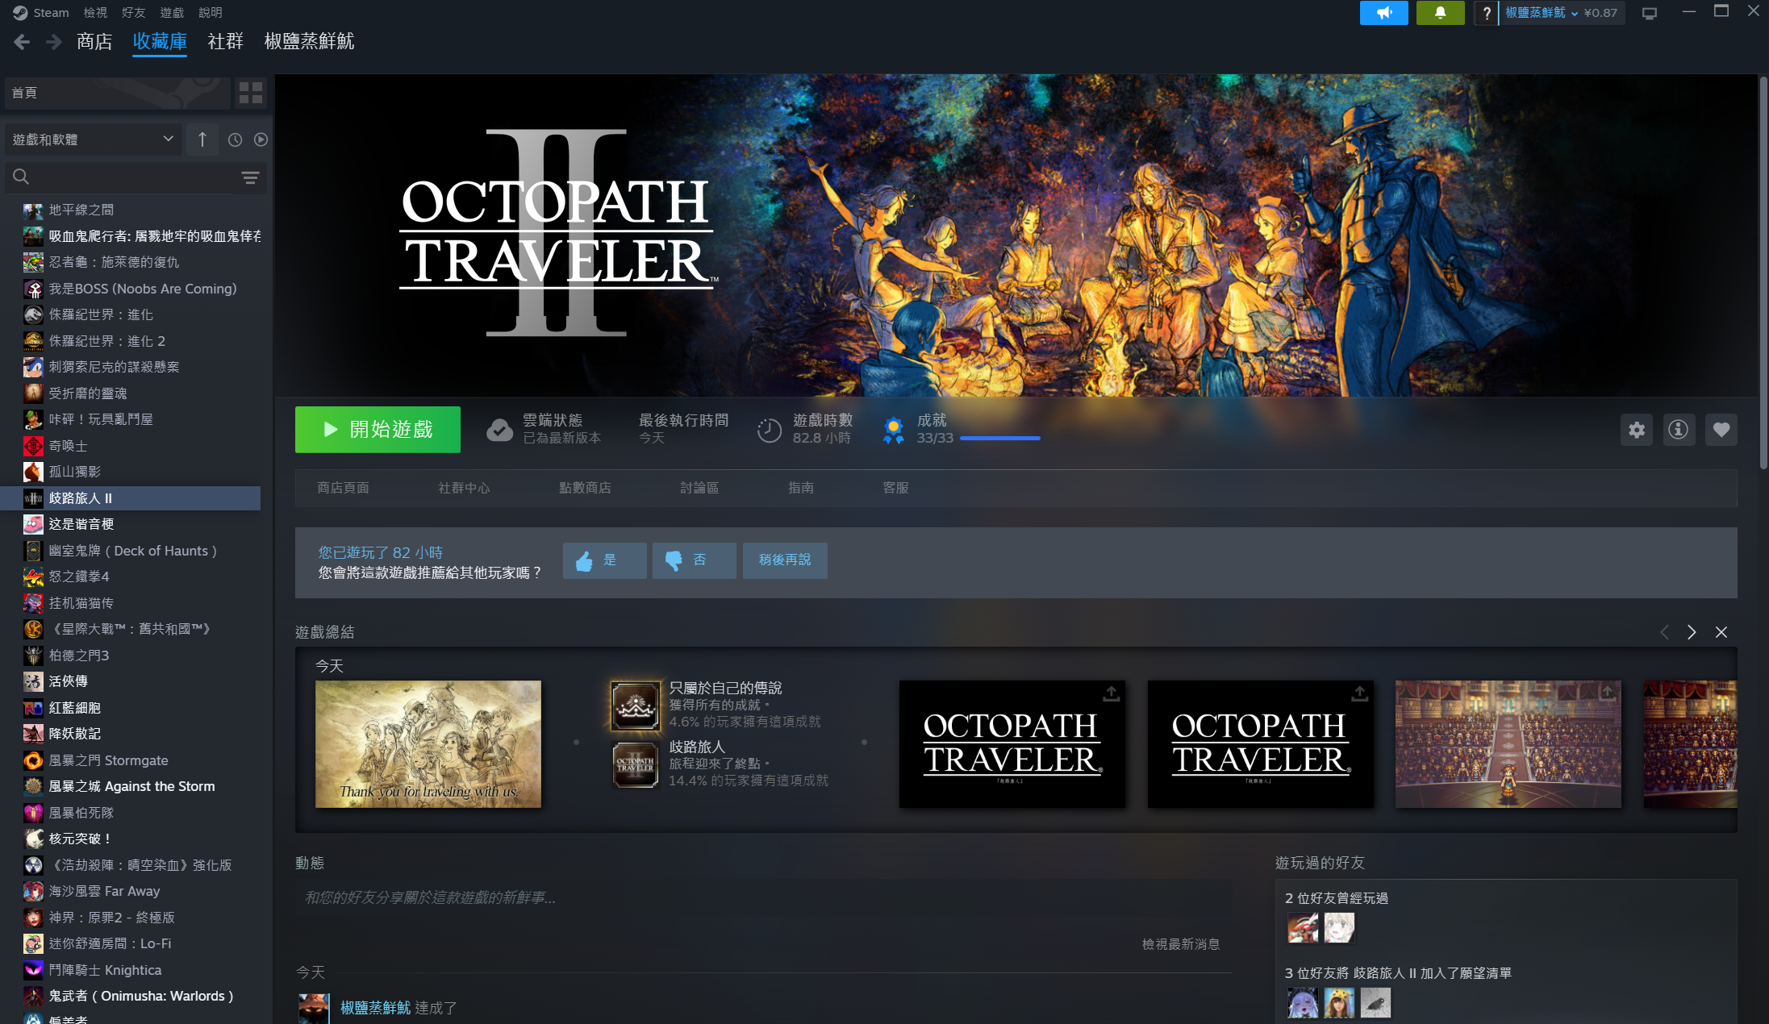Click the question mark help icon
This screenshot has height=1024, width=1769.
pyautogui.click(x=1486, y=13)
